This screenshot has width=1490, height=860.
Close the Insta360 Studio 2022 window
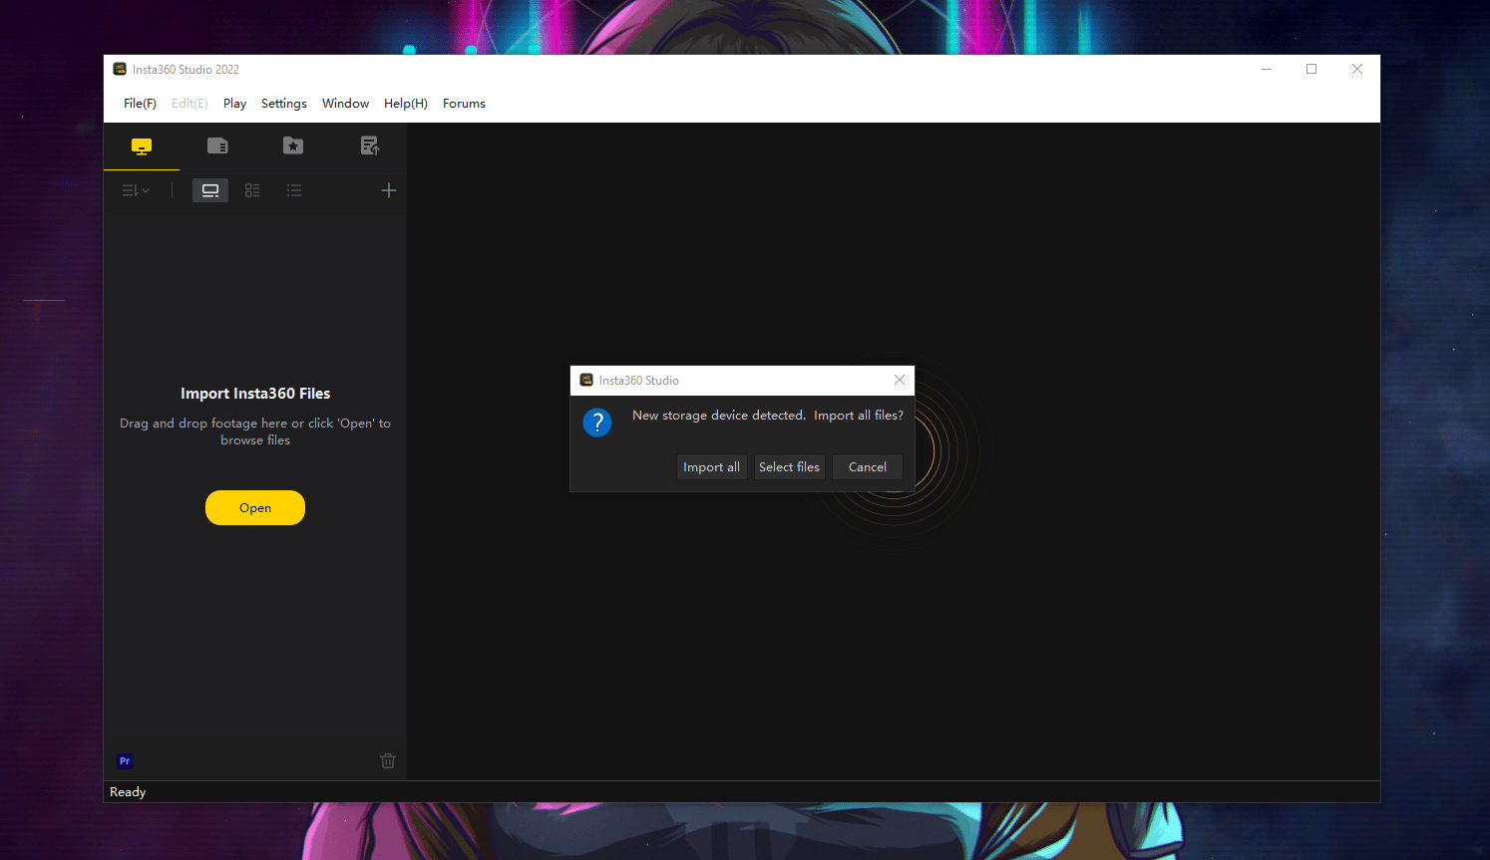point(1357,69)
